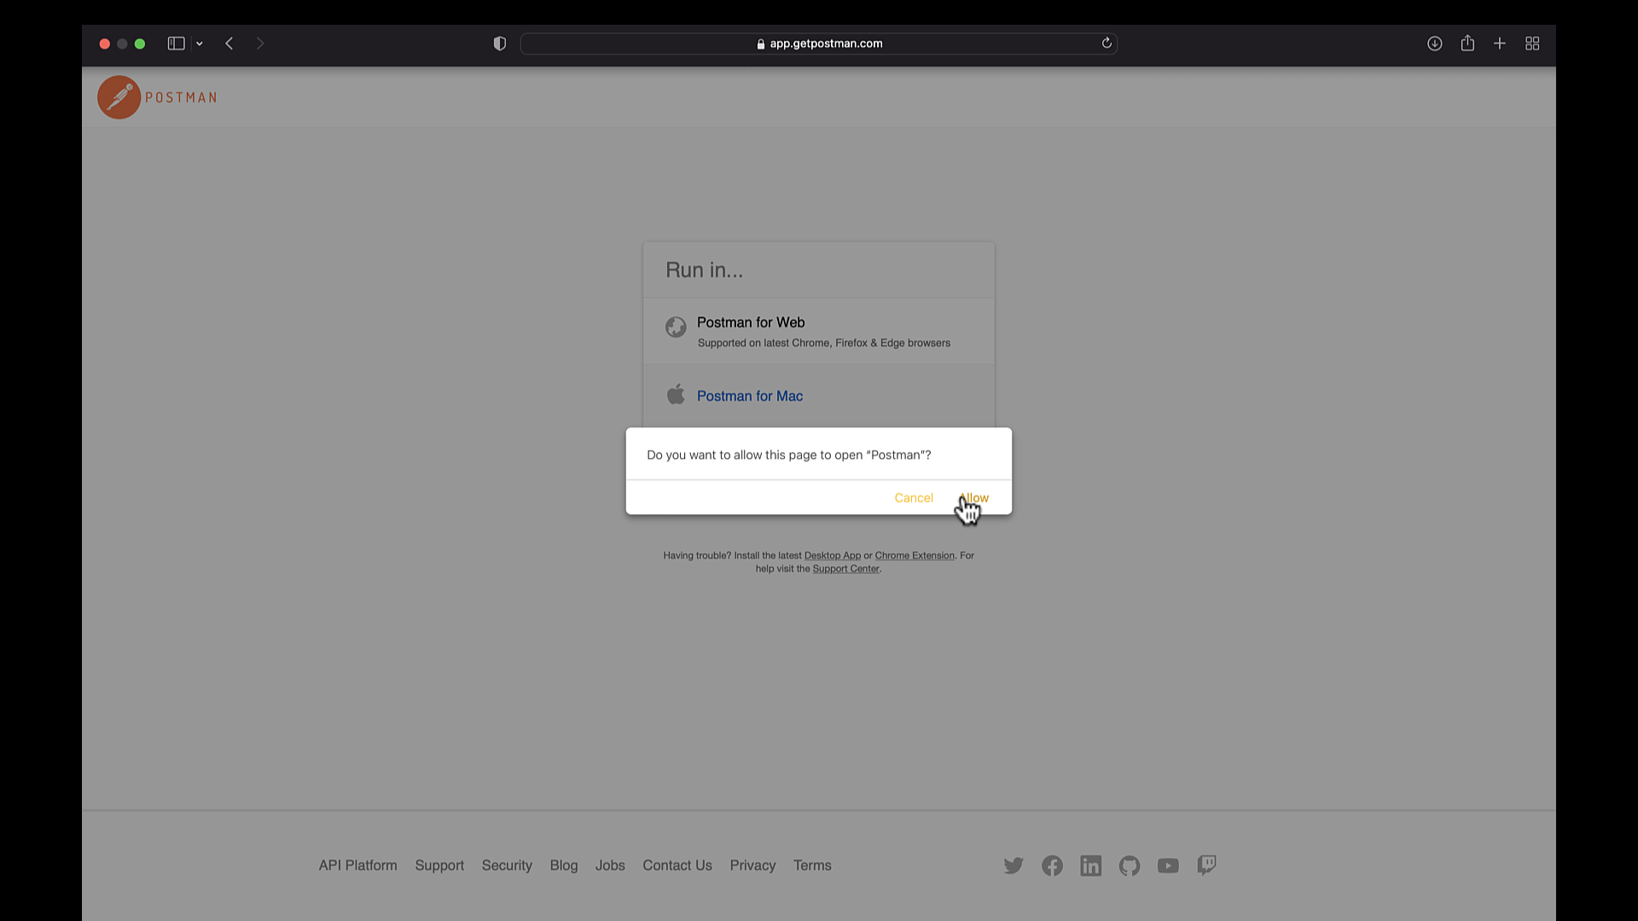The width and height of the screenshot is (1638, 921).
Task: Open the YouTube icon
Action: pyautogui.click(x=1168, y=865)
